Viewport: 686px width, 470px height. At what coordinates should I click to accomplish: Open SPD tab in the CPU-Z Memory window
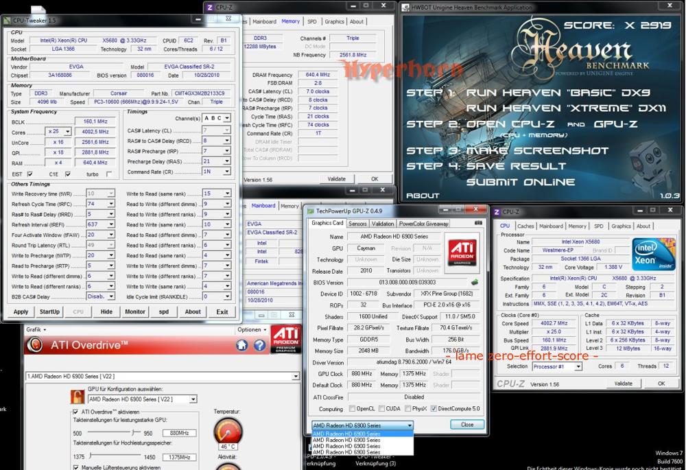312,21
